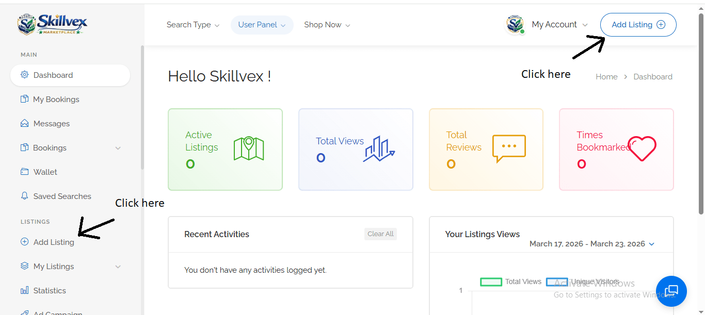
Task: Clear all recent activities
Action: tap(380, 234)
